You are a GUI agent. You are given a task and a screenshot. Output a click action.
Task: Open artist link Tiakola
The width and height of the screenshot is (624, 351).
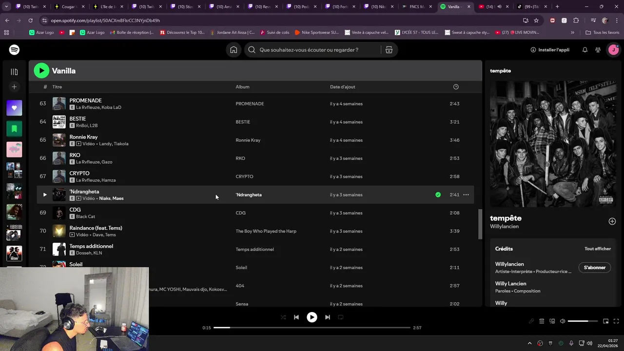coord(121,144)
